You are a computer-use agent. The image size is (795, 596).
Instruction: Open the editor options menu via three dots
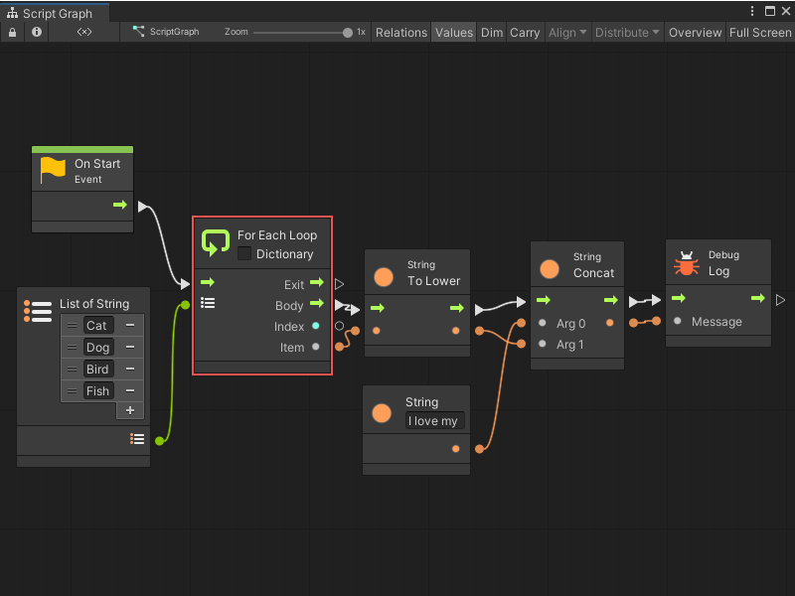point(753,10)
